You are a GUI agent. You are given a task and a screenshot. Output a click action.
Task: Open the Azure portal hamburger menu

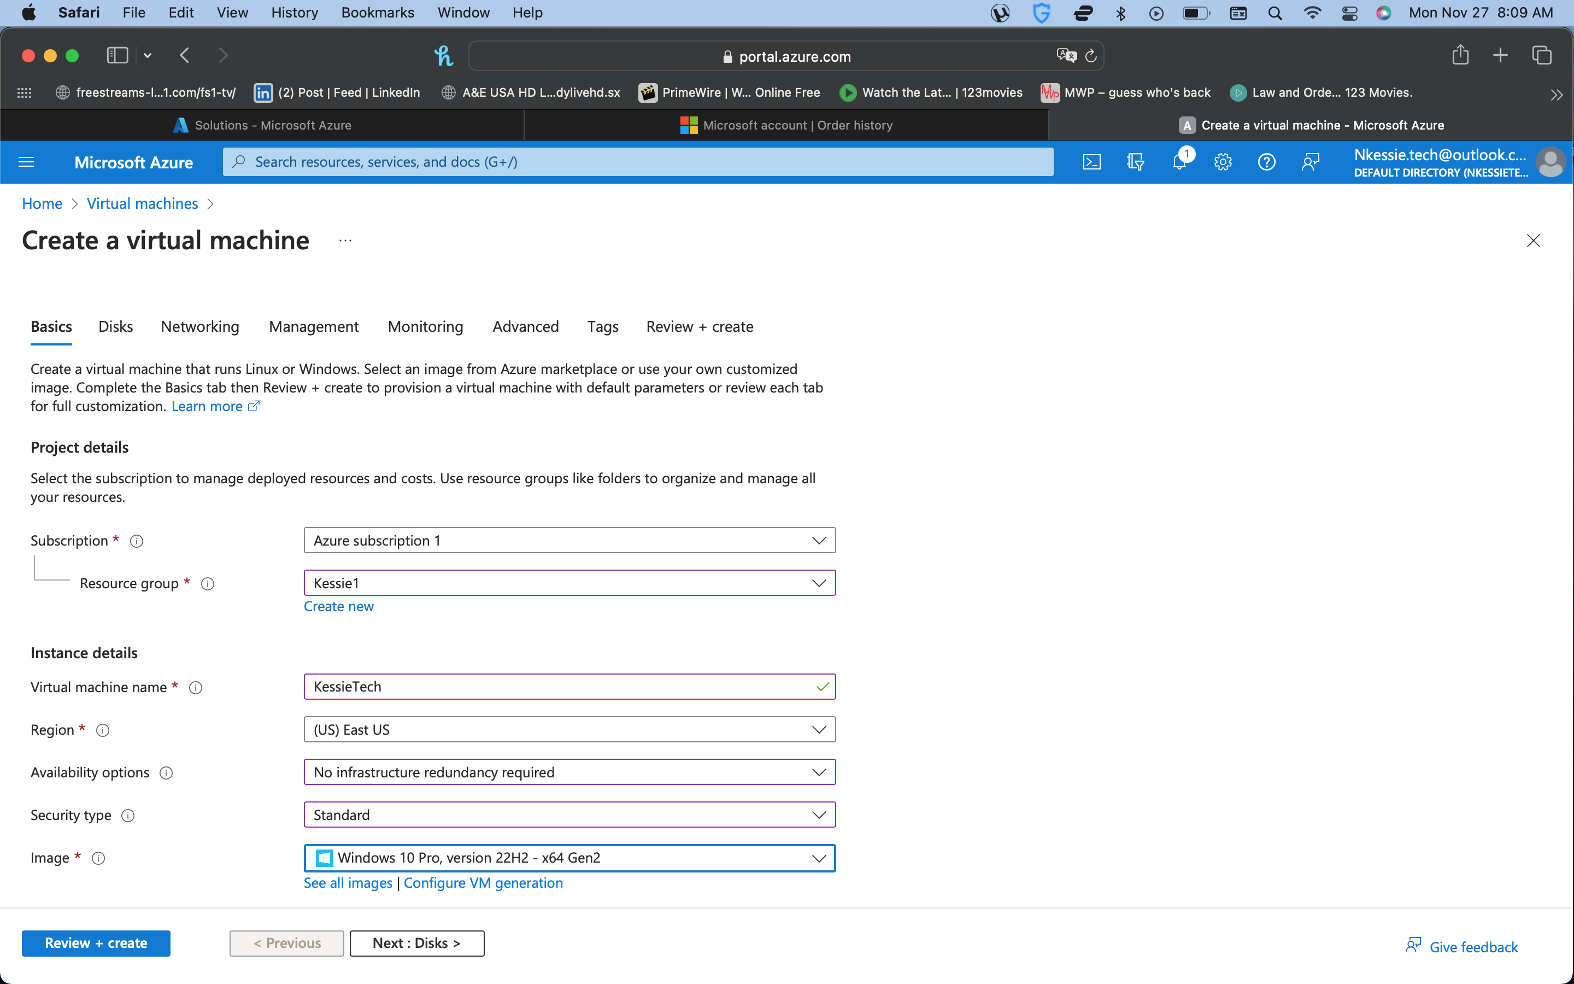point(26,161)
